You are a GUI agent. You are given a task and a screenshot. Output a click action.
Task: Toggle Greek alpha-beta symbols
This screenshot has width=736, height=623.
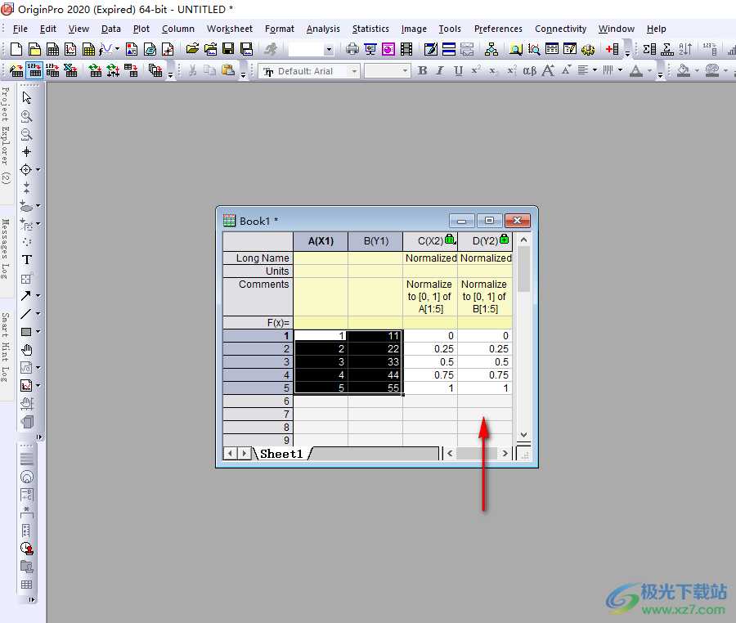tap(529, 71)
